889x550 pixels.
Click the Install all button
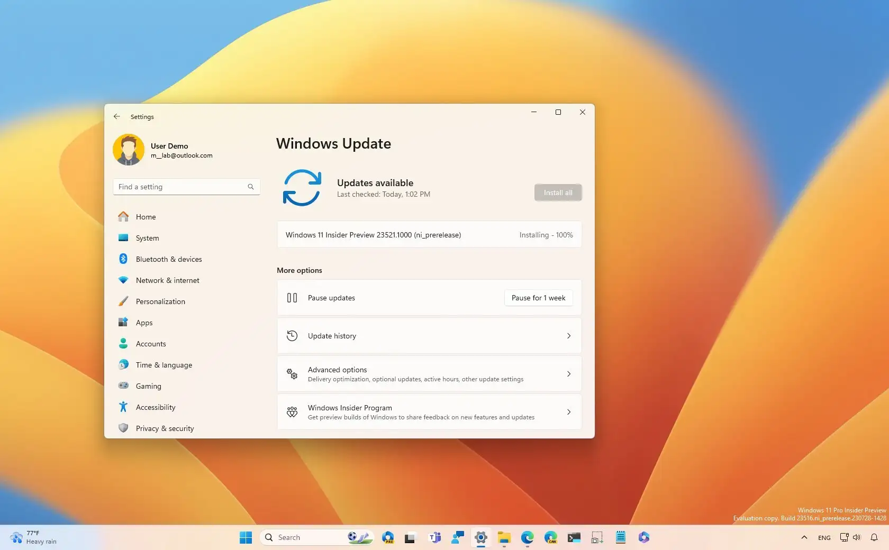[558, 192]
